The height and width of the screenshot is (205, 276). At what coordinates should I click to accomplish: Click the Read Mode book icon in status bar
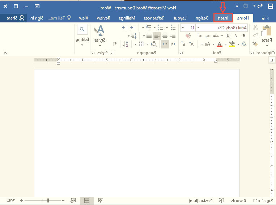[101, 200]
